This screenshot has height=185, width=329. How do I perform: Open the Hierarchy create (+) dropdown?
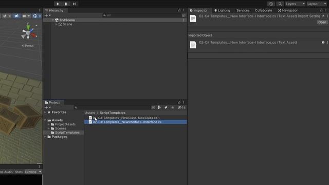47,15
